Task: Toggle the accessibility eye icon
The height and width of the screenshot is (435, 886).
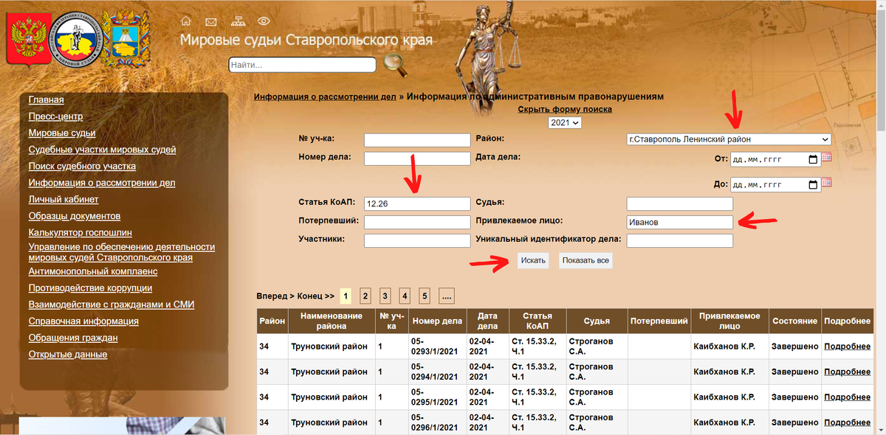Action: (x=264, y=21)
